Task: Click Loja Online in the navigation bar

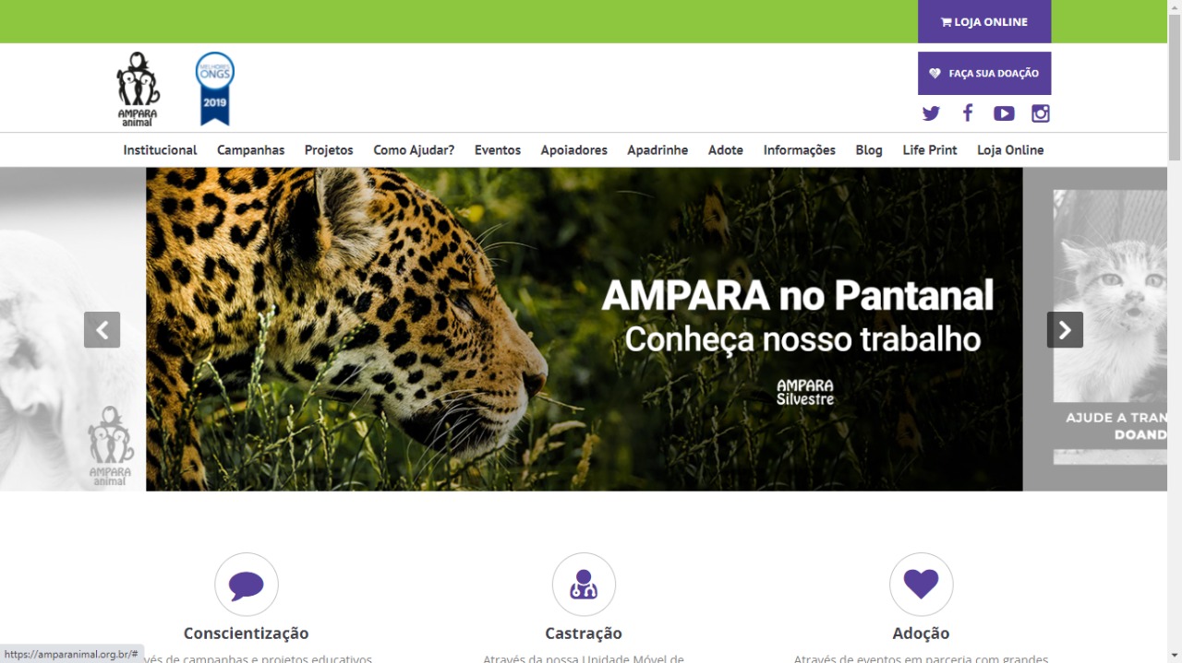Action: click(x=1010, y=149)
